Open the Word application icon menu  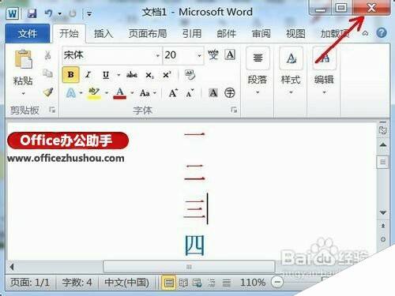[x=13, y=13]
